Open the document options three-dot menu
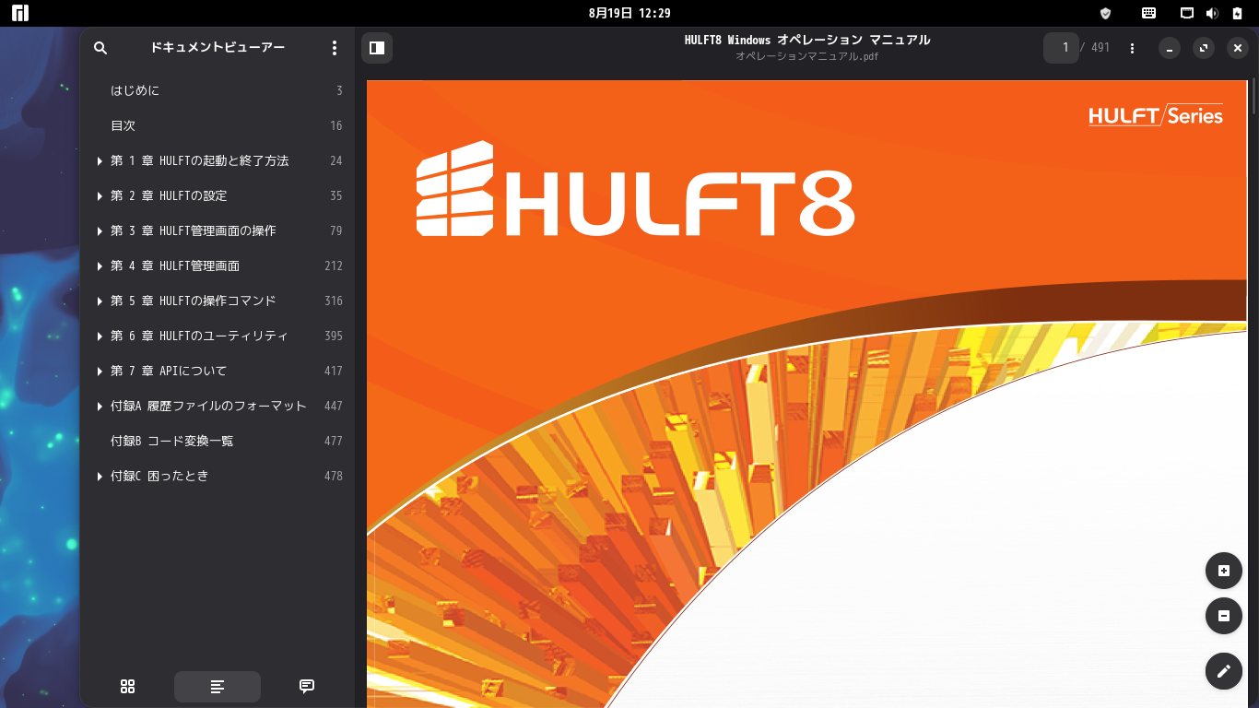 [1133, 48]
